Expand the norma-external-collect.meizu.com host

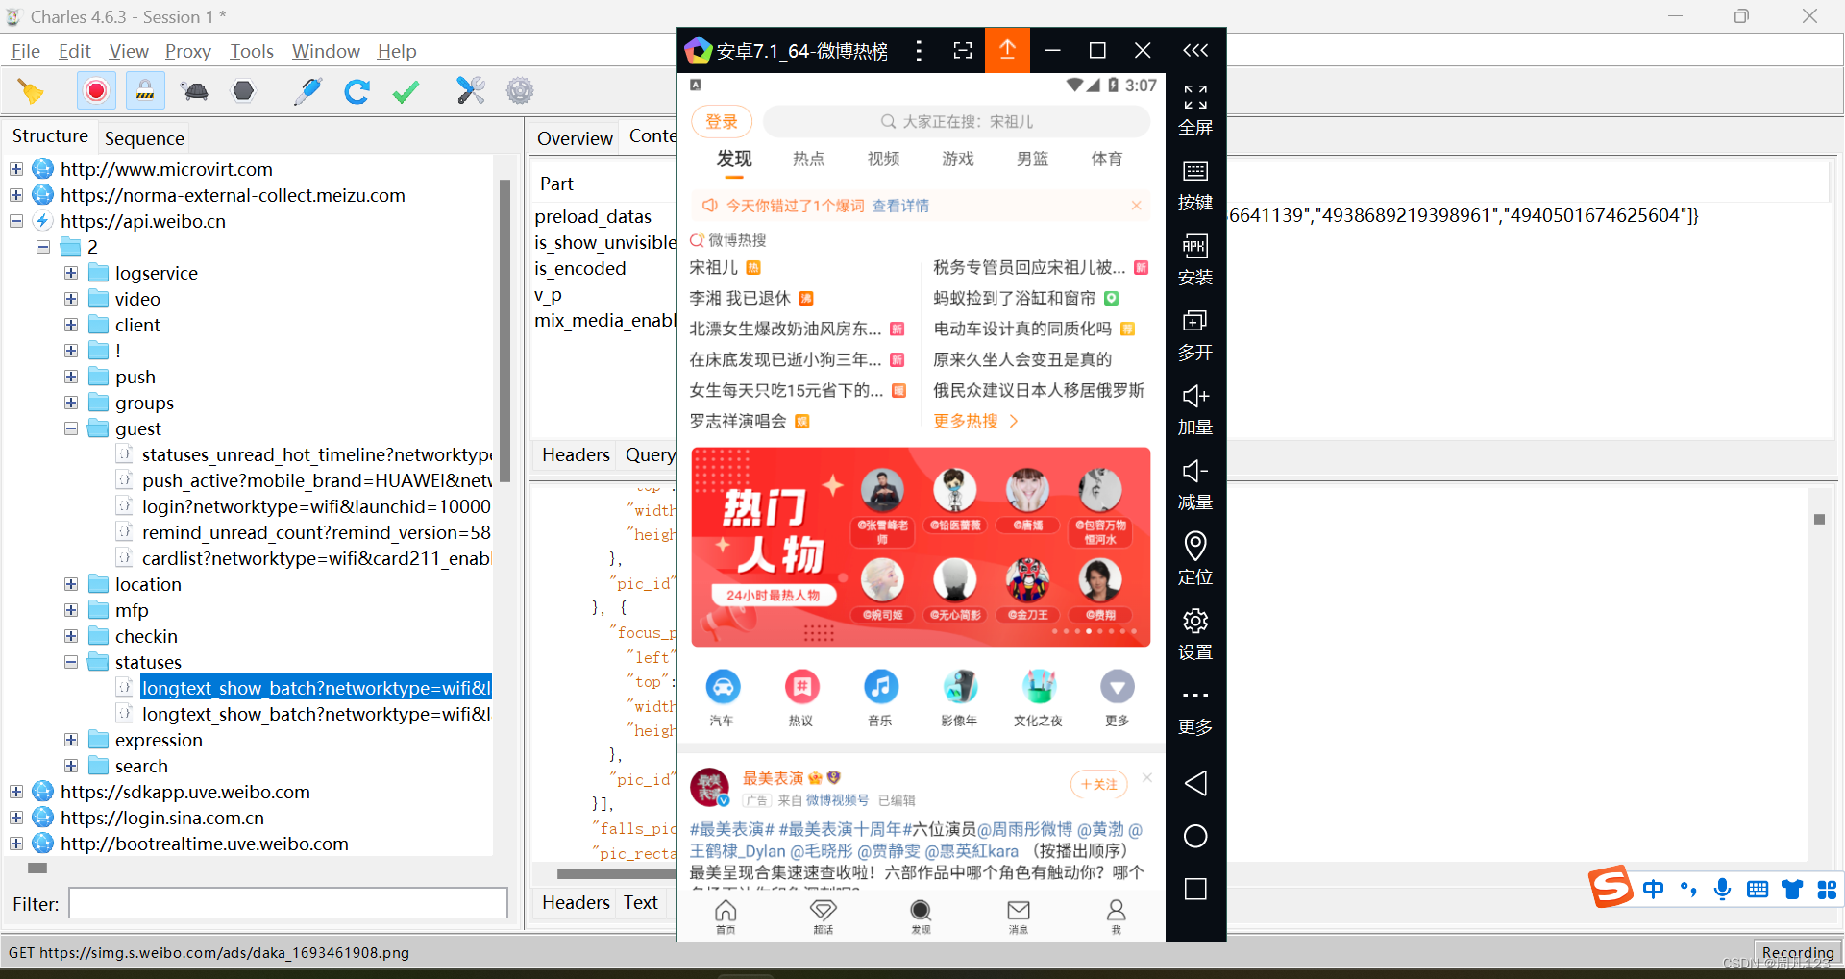point(16,195)
